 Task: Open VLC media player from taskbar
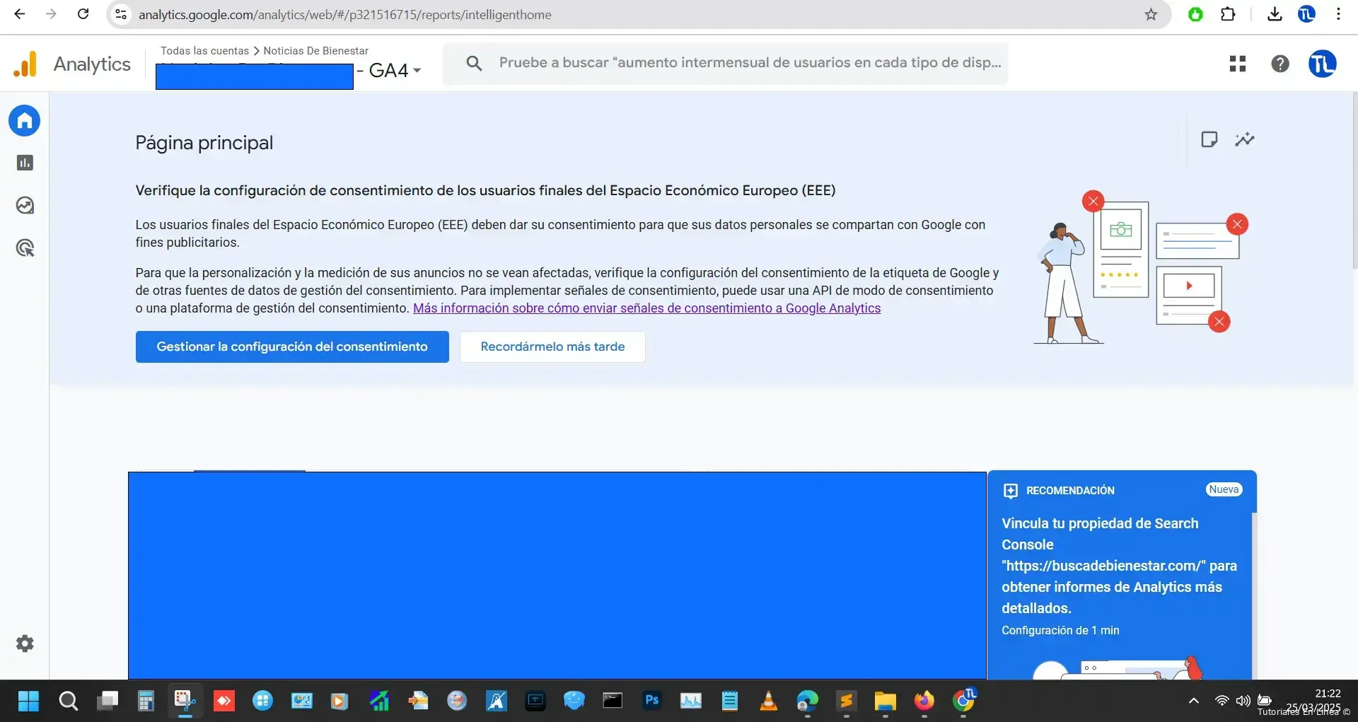click(768, 701)
